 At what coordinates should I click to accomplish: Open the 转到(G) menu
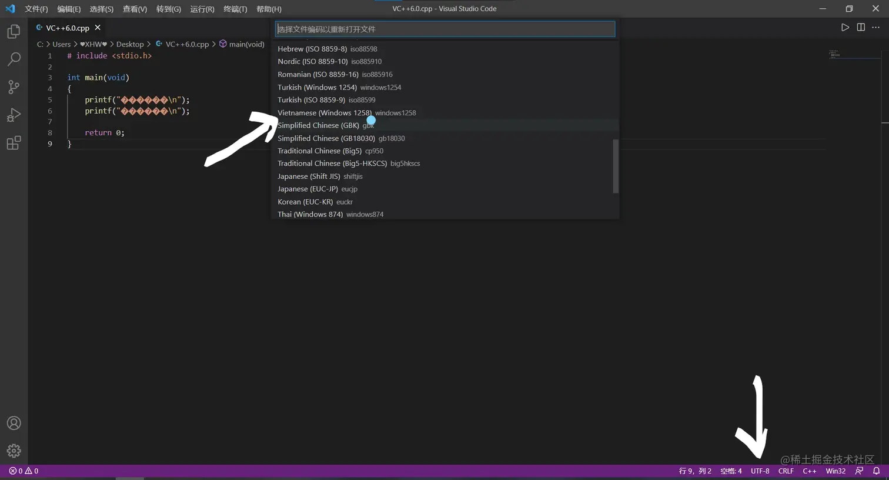(x=169, y=9)
